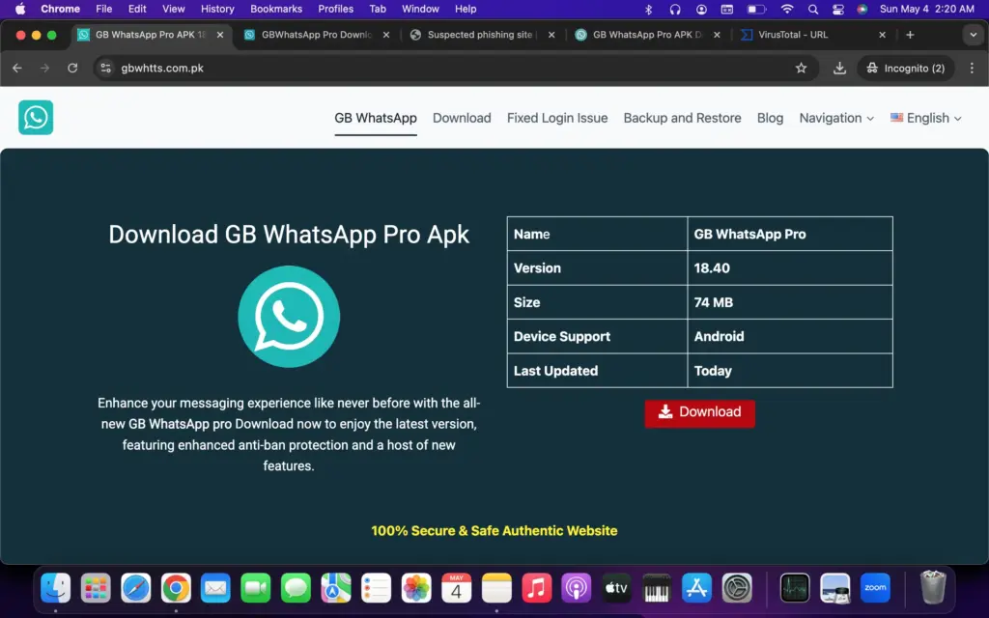This screenshot has width=989, height=618.
Task: Open a new tab with plus icon
Action: pos(910,35)
